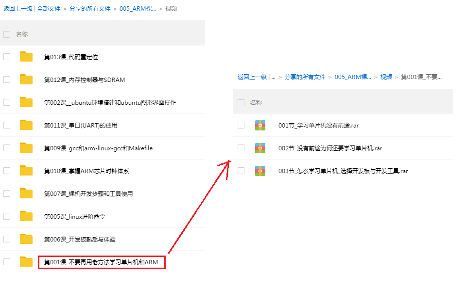Open folder name 第010课_掌握ARM芯片时钟体系
Viewport: 468px width, 289px height.
click(87, 171)
